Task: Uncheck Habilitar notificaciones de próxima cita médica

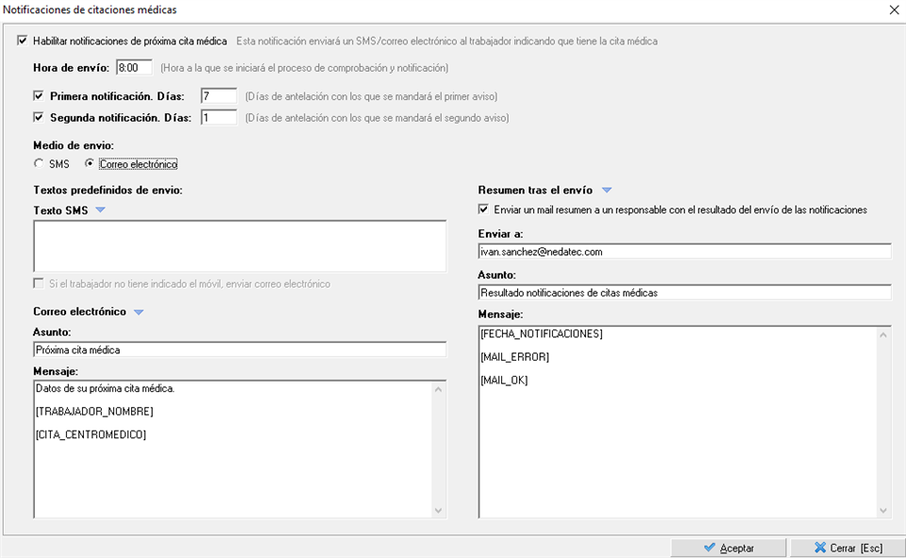Action: coord(23,41)
